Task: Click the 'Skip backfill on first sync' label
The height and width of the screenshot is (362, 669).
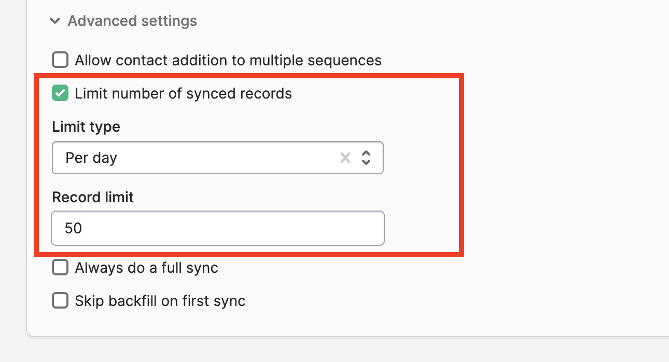Action: click(160, 301)
